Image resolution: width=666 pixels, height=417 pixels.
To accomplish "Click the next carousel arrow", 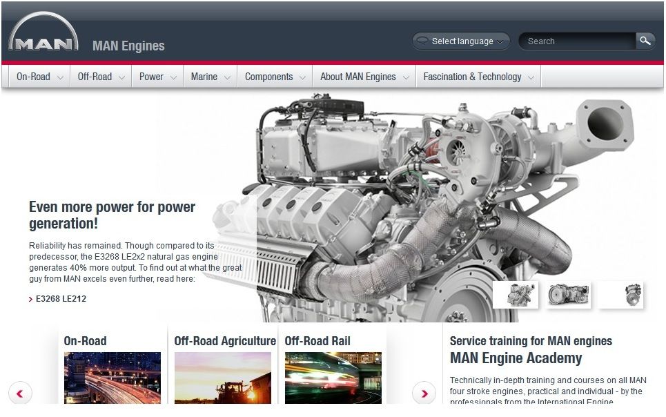I will [424, 394].
